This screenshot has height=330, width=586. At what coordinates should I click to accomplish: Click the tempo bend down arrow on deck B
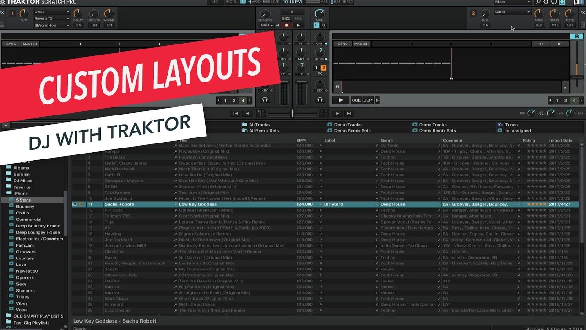point(541,44)
